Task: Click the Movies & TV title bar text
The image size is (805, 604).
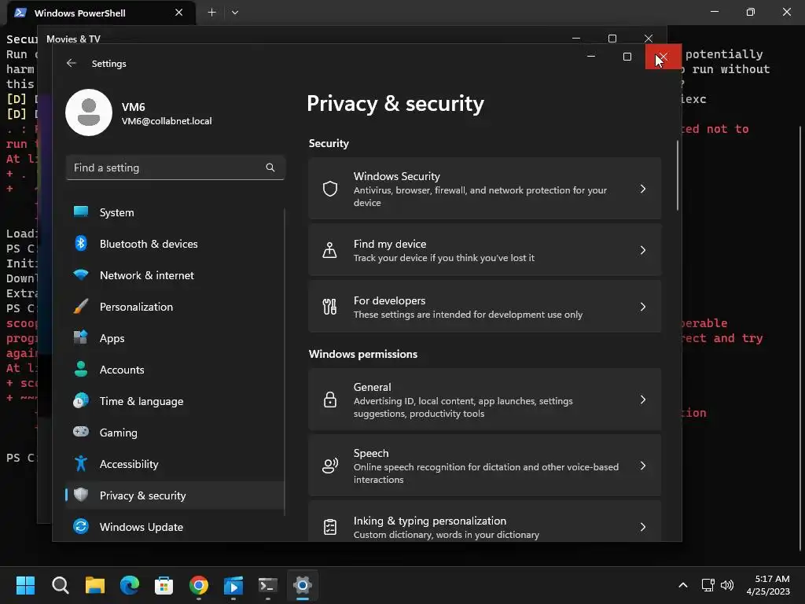Action: 73,39
